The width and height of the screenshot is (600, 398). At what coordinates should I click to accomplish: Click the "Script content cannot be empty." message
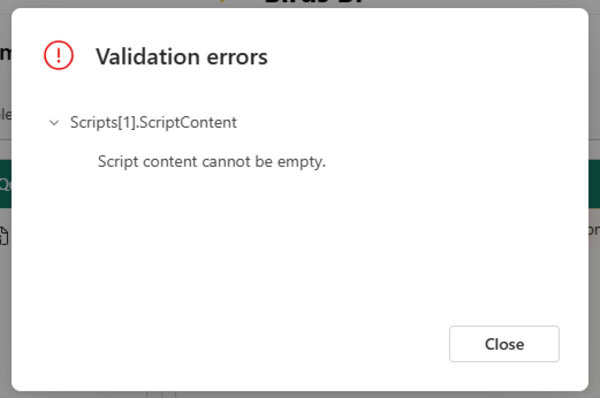click(x=212, y=161)
